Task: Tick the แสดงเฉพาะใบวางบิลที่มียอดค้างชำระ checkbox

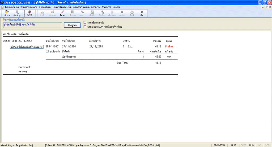Action: (85, 27)
